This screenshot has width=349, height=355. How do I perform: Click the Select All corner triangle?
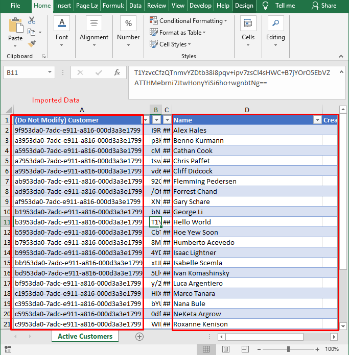(x=9, y=110)
